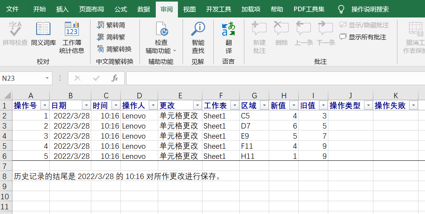Select the 历史记录的结尾 note cell
This screenshot has width=425, height=214.
pos(117,176)
